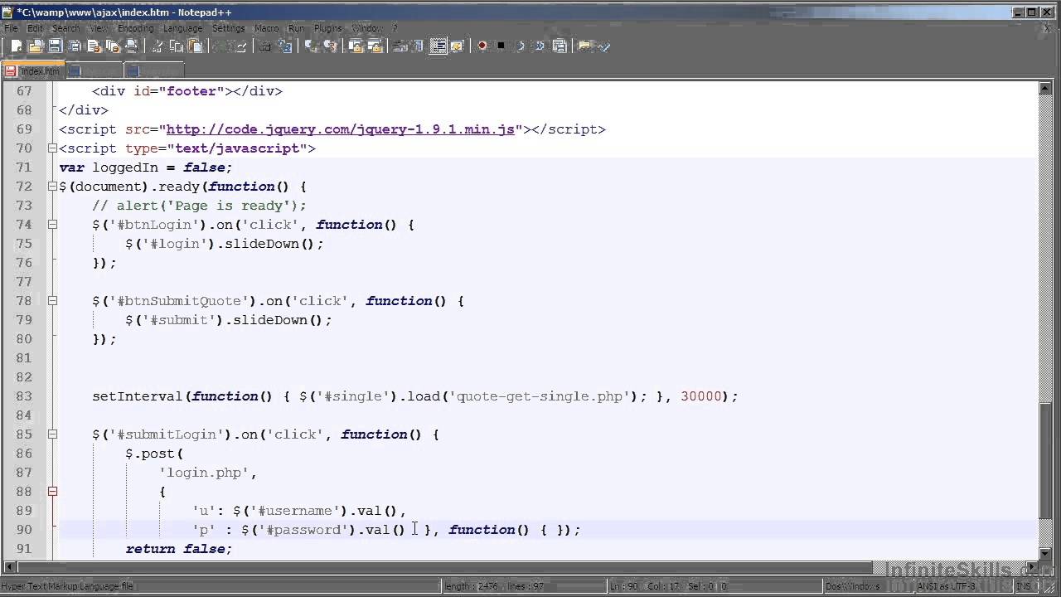
Task: Start macro recording with the red dot
Action: point(482,46)
